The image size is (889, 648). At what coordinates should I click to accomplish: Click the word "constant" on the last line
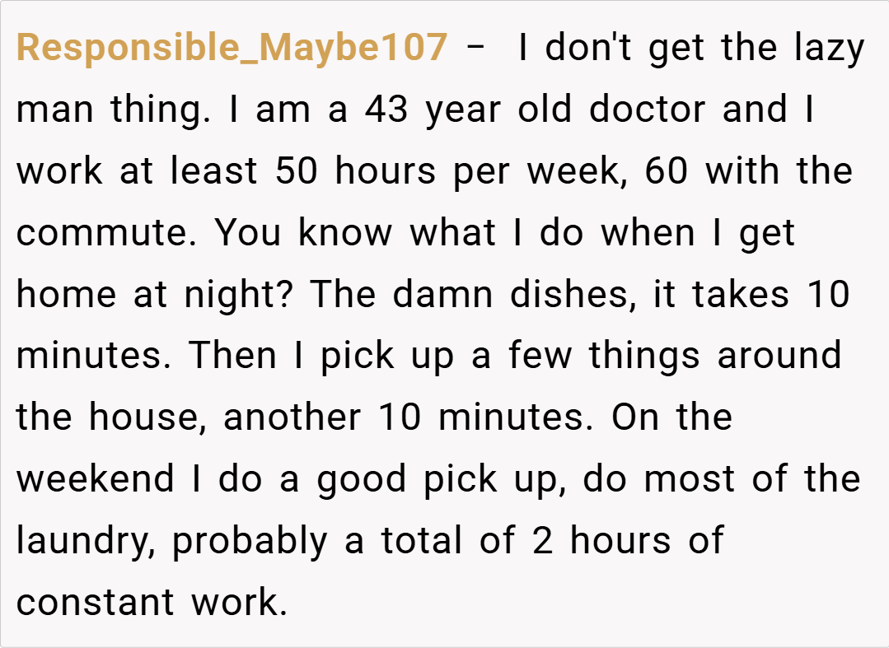point(96,602)
